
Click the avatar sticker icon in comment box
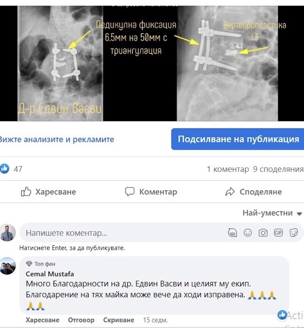tap(232, 233)
